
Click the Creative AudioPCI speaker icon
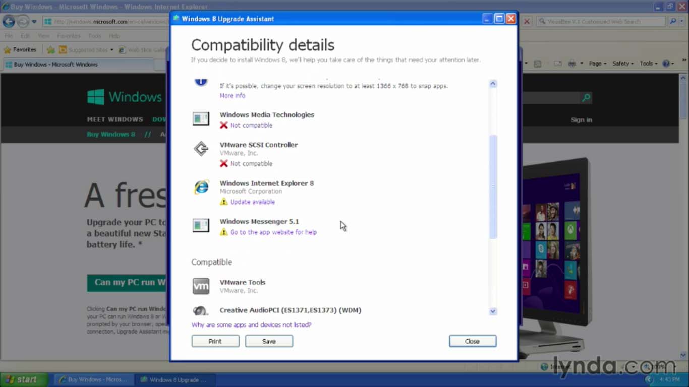tap(200, 310)
